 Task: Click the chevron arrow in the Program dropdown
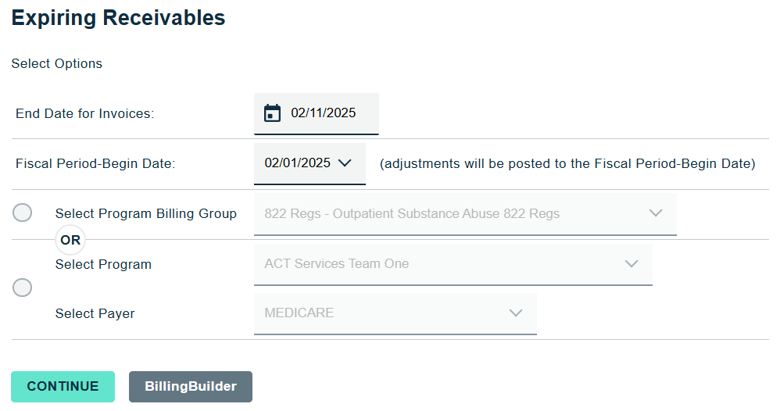point(632,264)
